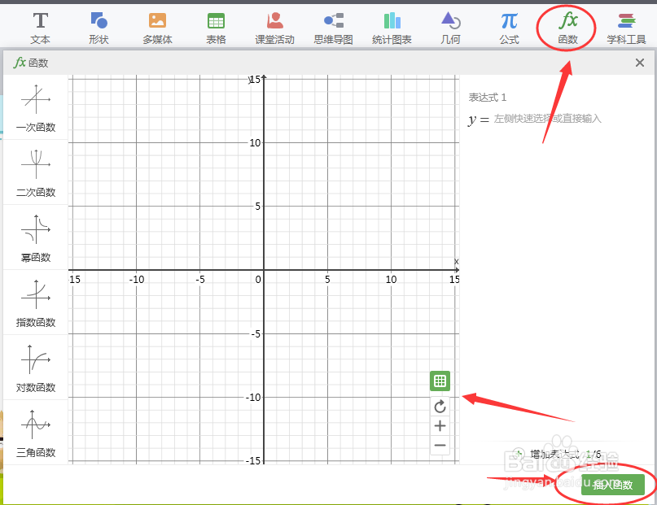Select the 二次函数 (quadratic function) template
This screenshot has width=657, height=505.
tap(35, 172)
